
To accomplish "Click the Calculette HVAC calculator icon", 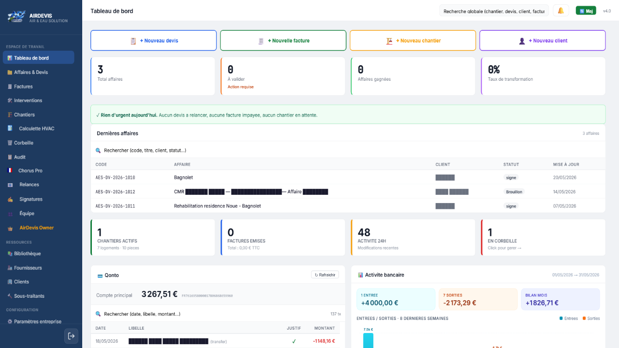I will click(10, 129).
